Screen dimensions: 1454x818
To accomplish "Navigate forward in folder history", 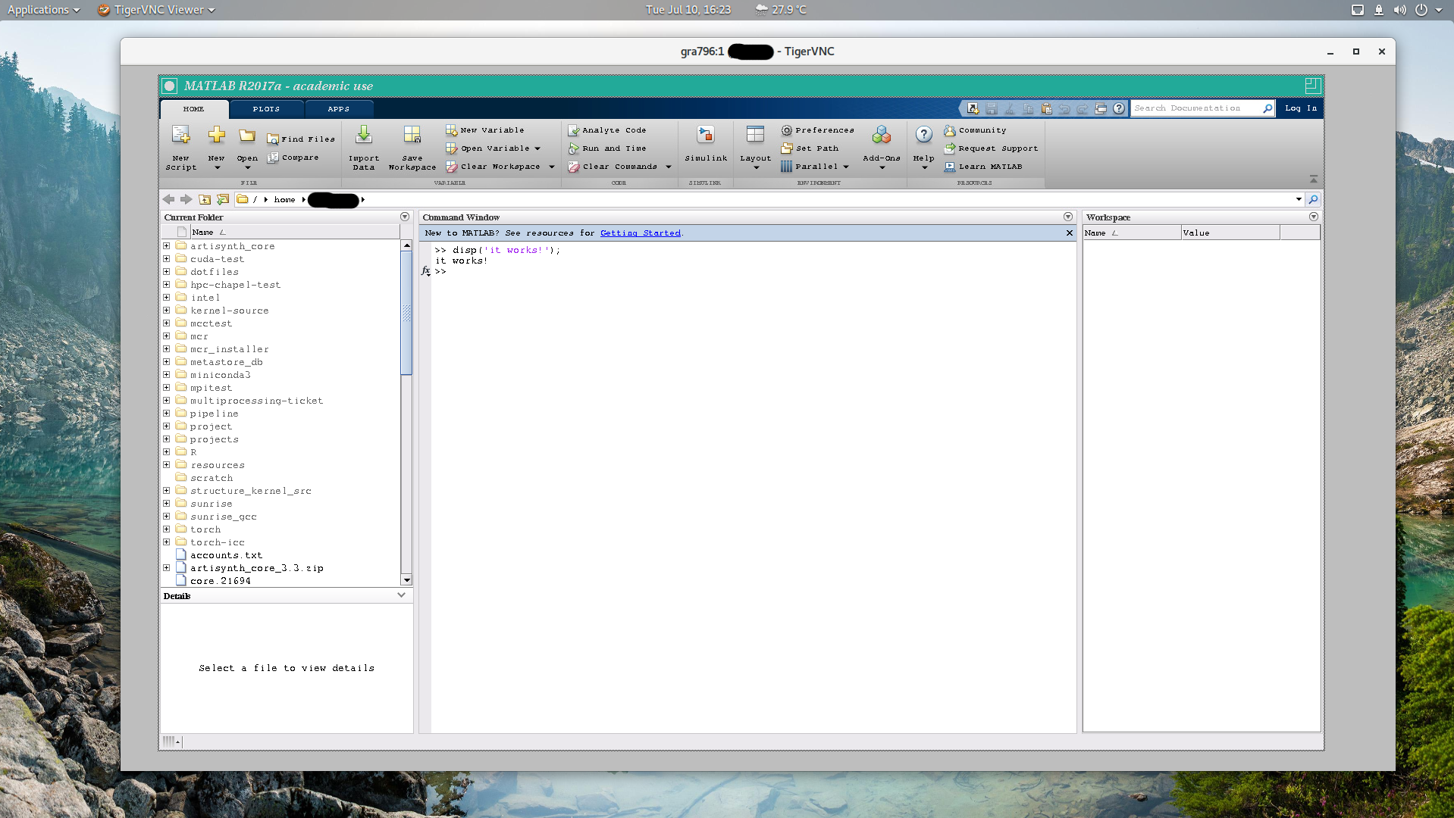I will (x=186, y=199).
